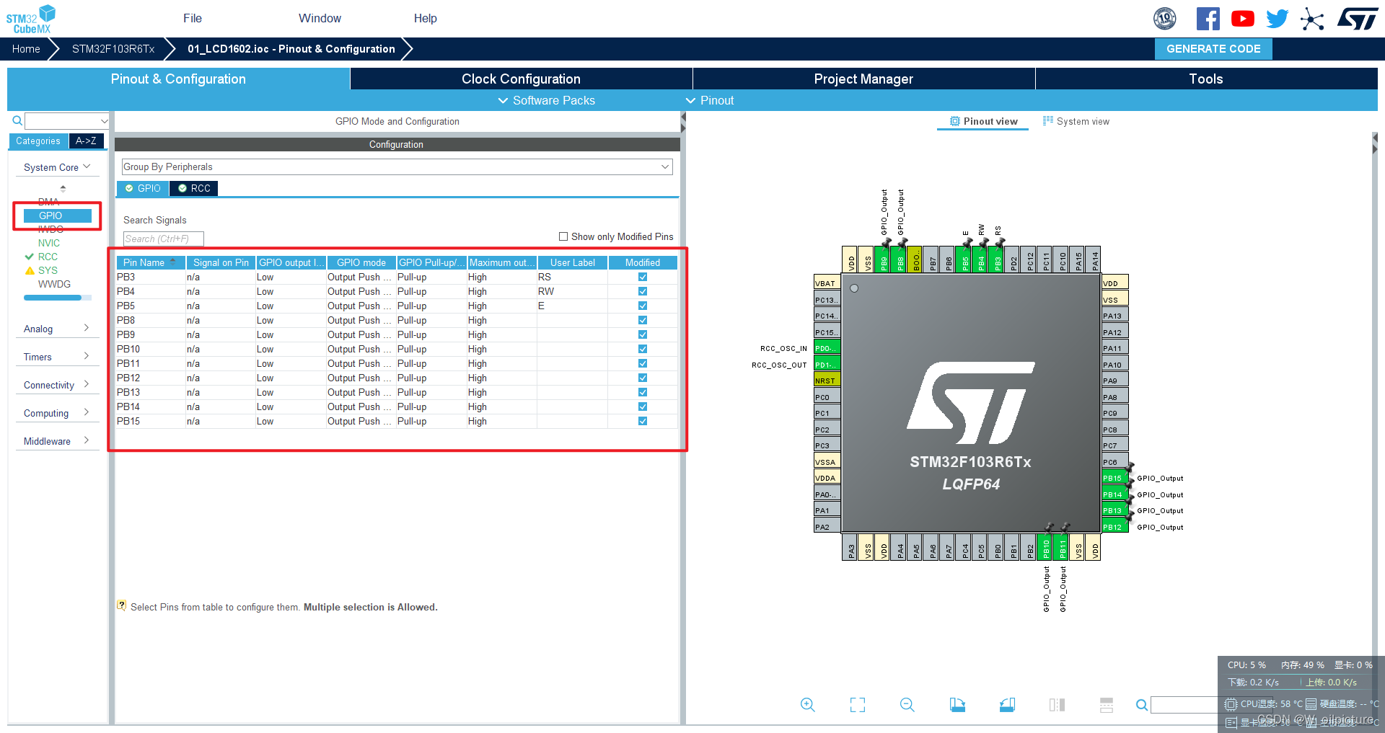1385x733 pixels.
Task: Select NVIC in System Core list
Action: (x=49, y=243)
